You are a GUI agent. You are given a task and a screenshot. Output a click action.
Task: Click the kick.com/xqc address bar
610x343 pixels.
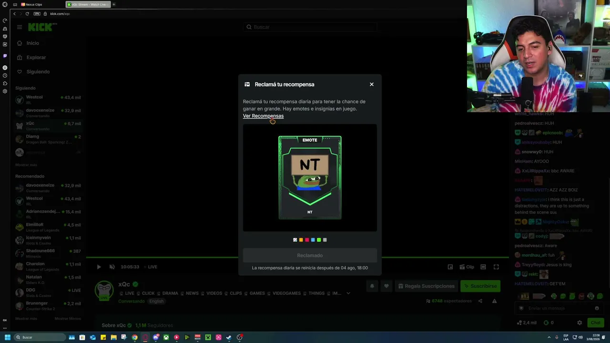pos(60,14)
